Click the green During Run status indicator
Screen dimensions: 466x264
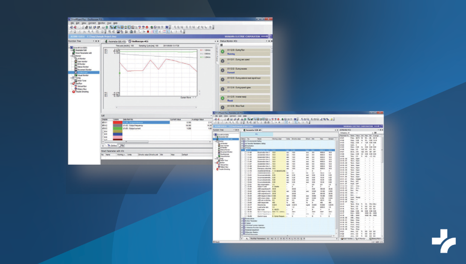click(223, 52)
